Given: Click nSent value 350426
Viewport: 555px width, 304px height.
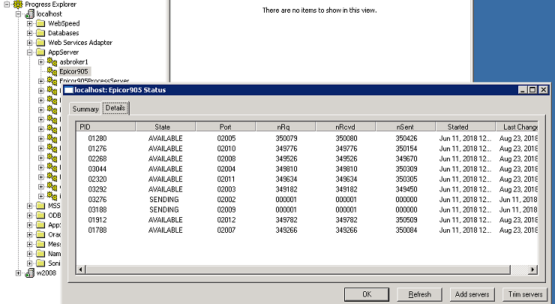Looking at the screenshot, I should 406,139.
